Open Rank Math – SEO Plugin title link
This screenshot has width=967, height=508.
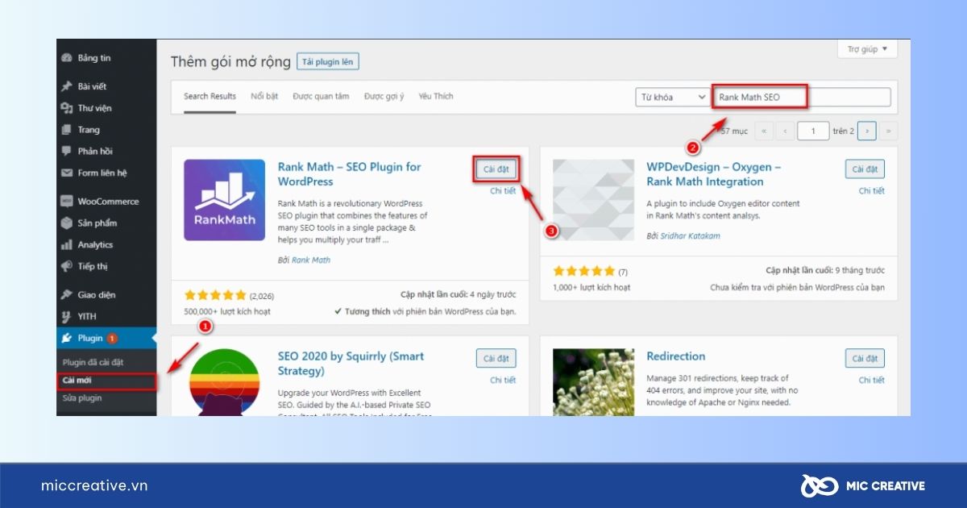point(350,174)
